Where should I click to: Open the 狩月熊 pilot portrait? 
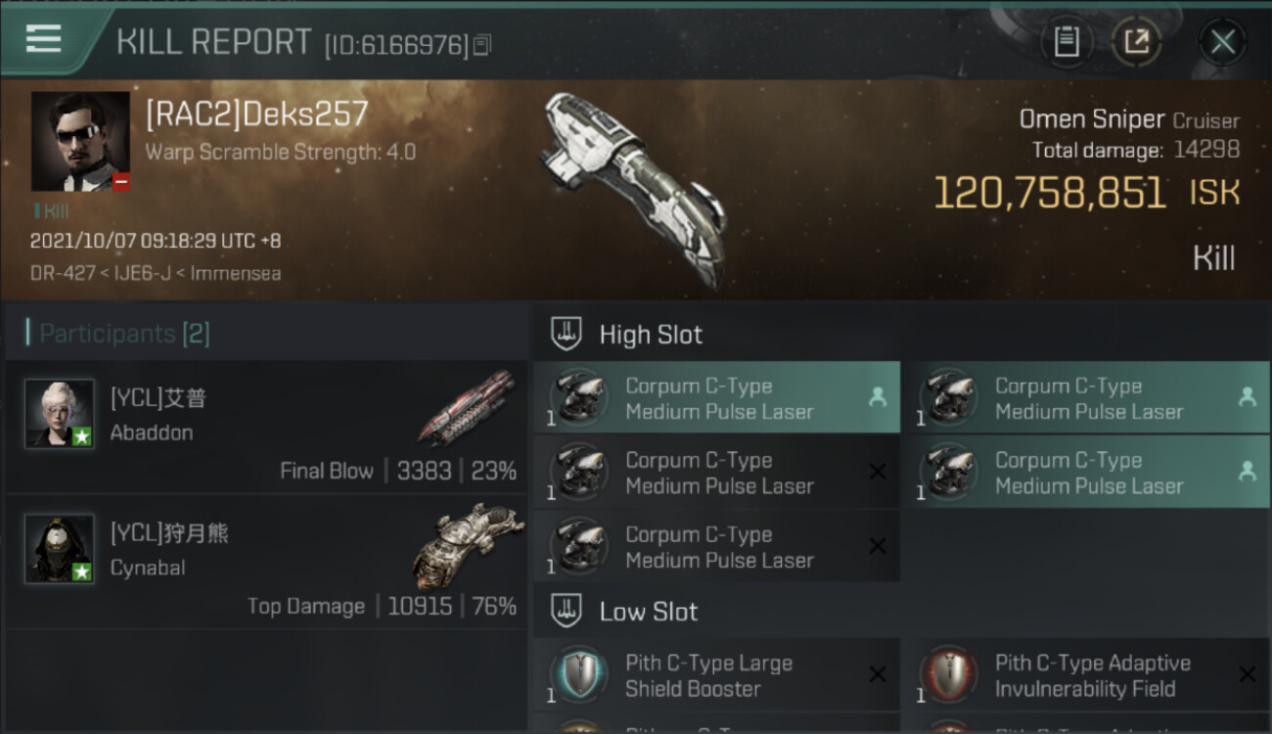tap(60, 549)
